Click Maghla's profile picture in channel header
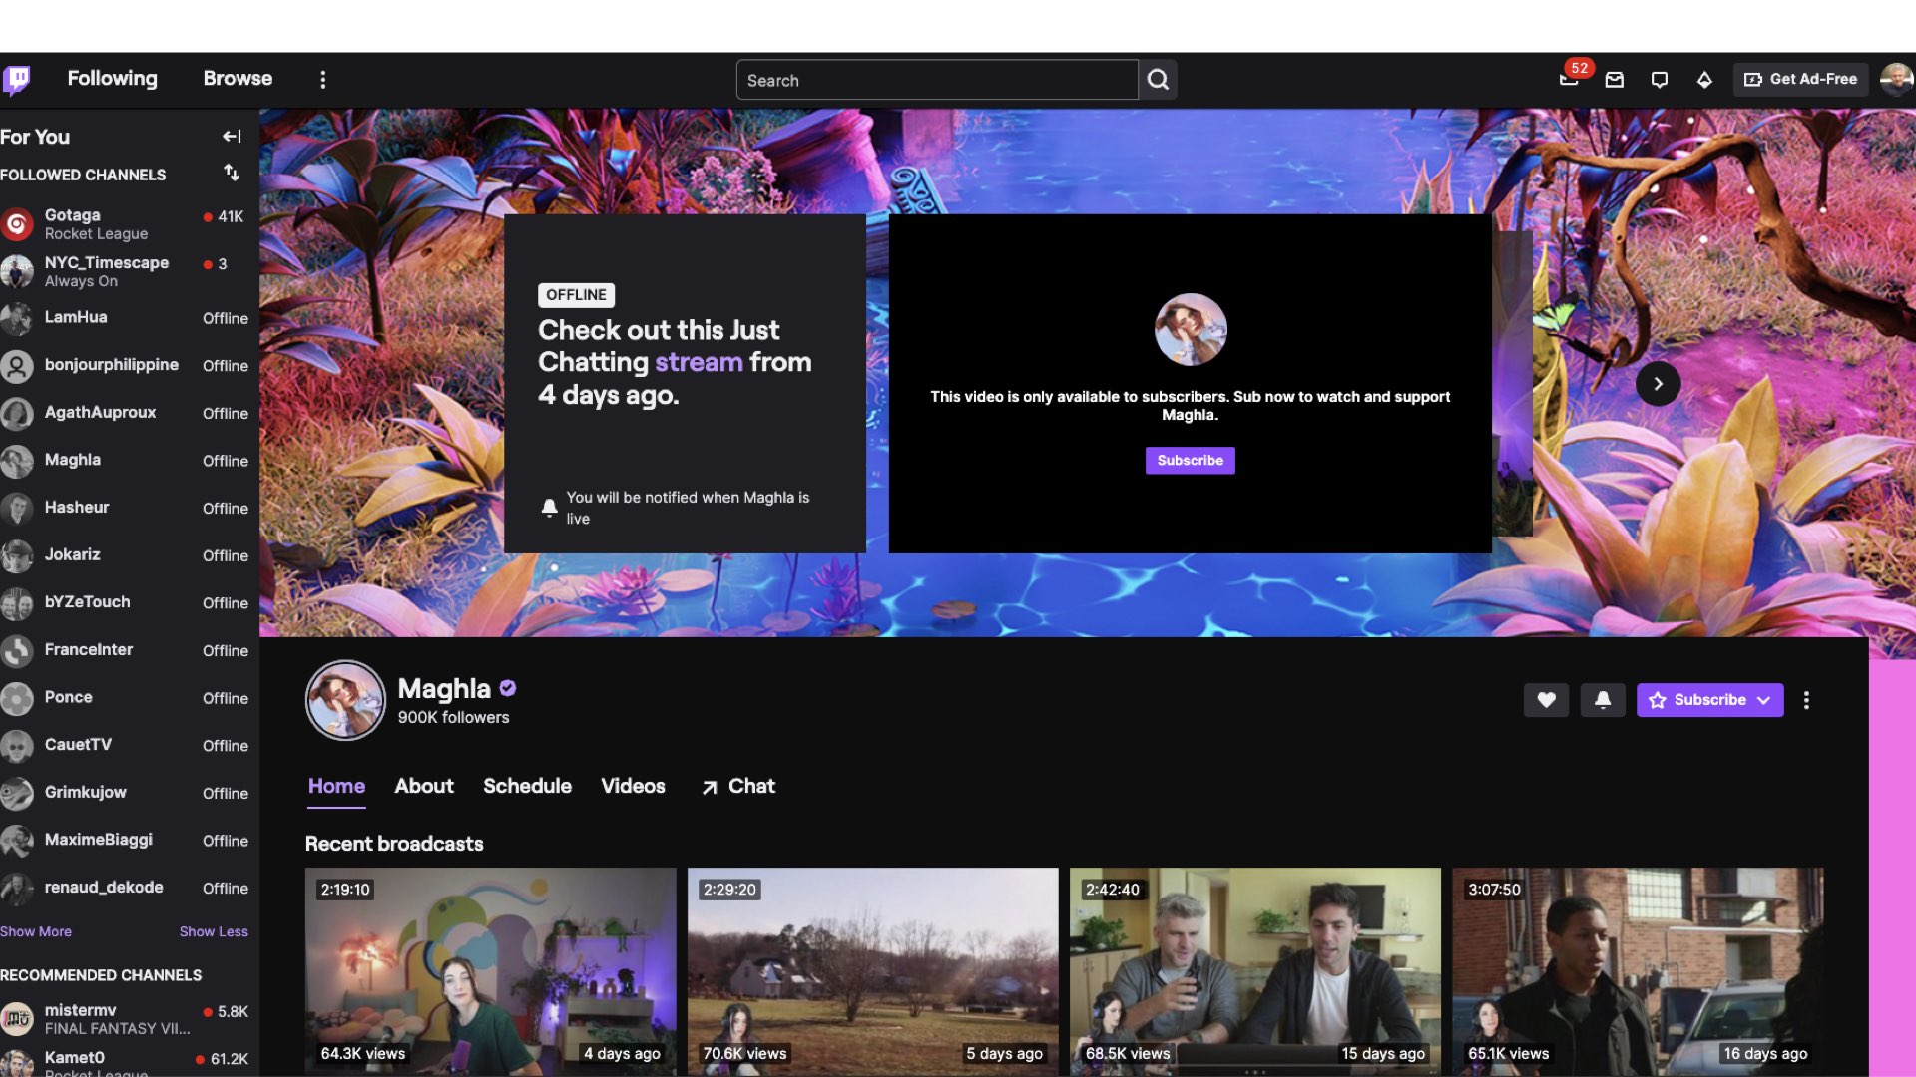 click(x=345, y=700)
